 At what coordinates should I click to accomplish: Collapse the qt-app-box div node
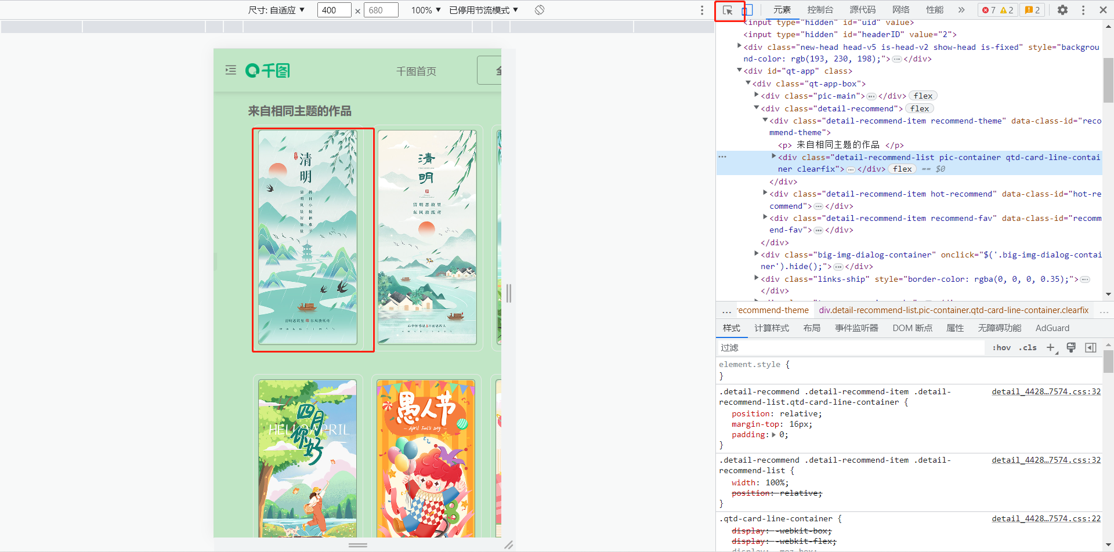pyautogui.click(x=748, y=83)
